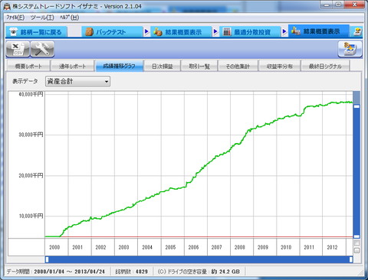Select the 成績推移グラフ tab
Image resolution: width=368 pixels, height=280 pixels.
[x=119, y=66]
